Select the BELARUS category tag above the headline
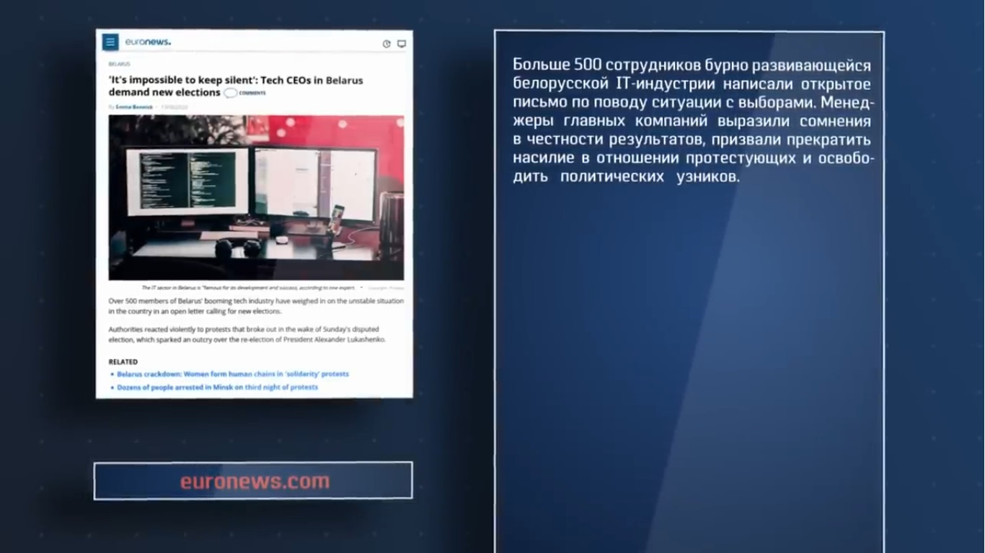The image size is (985, 553). pyautogui.click(x=119, y=64)
